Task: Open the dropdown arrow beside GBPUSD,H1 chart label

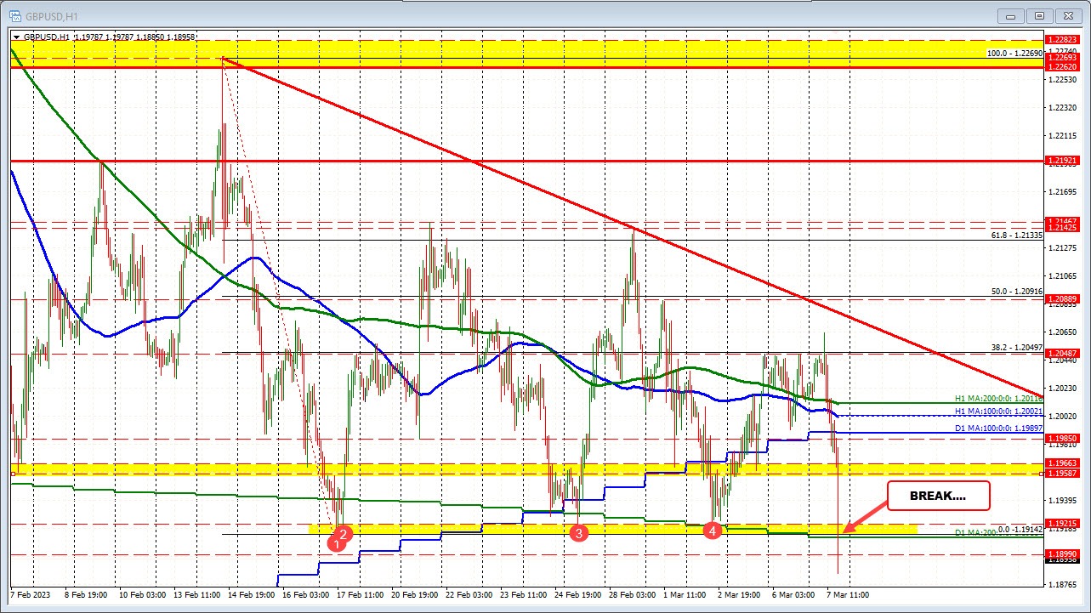Action: click(17, 37)
